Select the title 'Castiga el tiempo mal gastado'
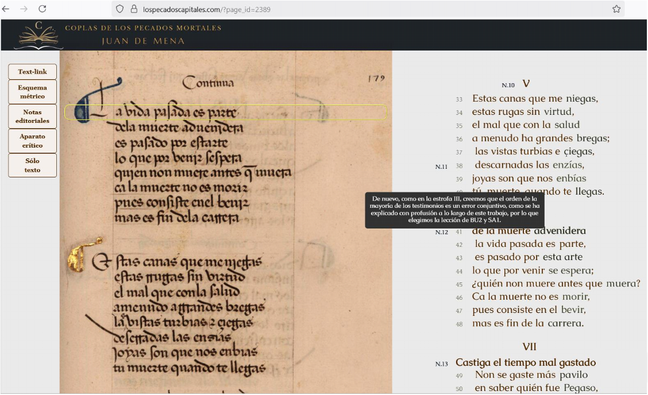Image resolution: width=648 pixels, height=395 pixels. pyautogui.click(x=526, y=362)
